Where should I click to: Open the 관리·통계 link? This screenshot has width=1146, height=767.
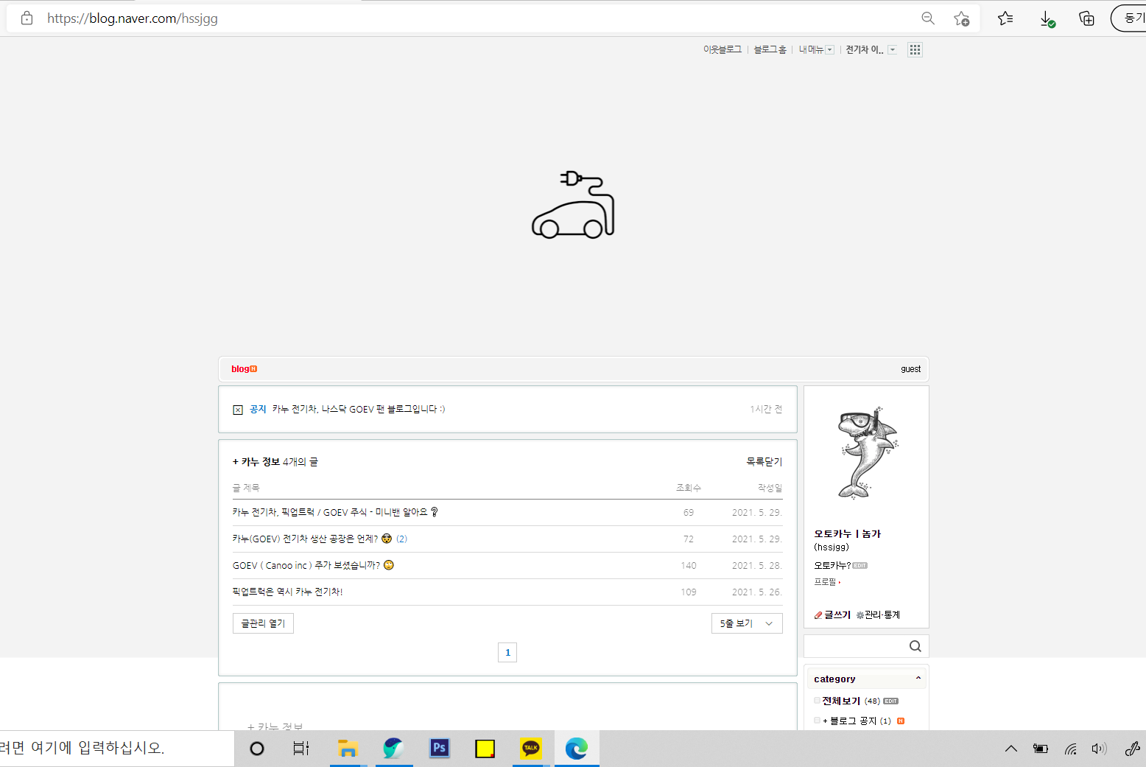click(x=882, y=615)
